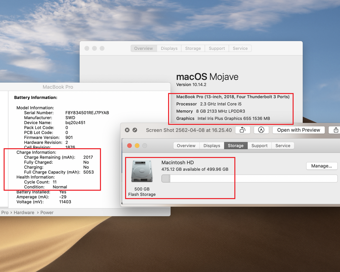Click the Macintosh HD drive icon
340x272 pixels.
(x=142, y=171)
